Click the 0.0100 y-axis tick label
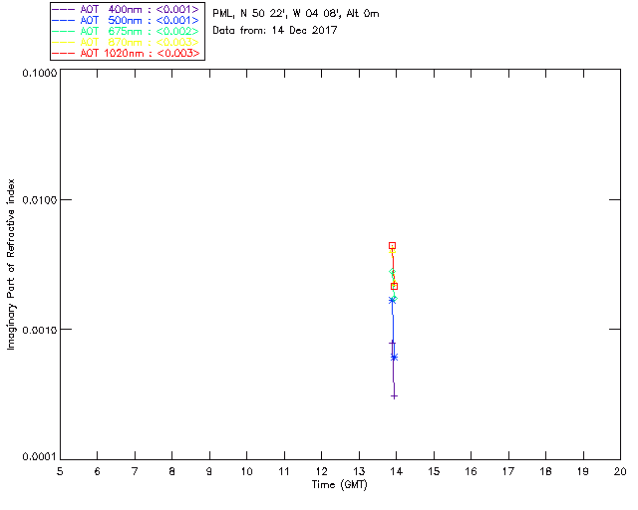The width and height of the screenshot is (638, 510). coord(39,200)
